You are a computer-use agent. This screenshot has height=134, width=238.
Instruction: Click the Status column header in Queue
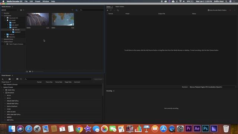pos(194,14)
